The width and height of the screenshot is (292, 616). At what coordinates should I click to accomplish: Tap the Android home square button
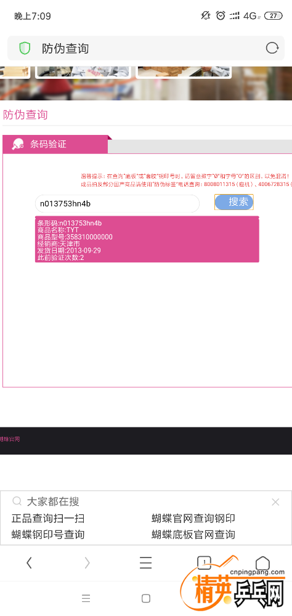tap(146, 598)
